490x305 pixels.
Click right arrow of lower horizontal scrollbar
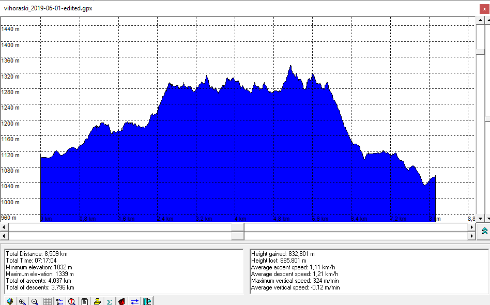coord(471,236)
